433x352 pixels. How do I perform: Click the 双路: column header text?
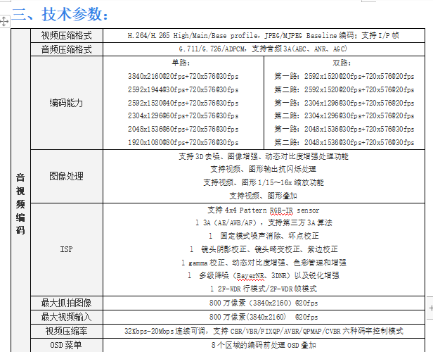[342, 63]
